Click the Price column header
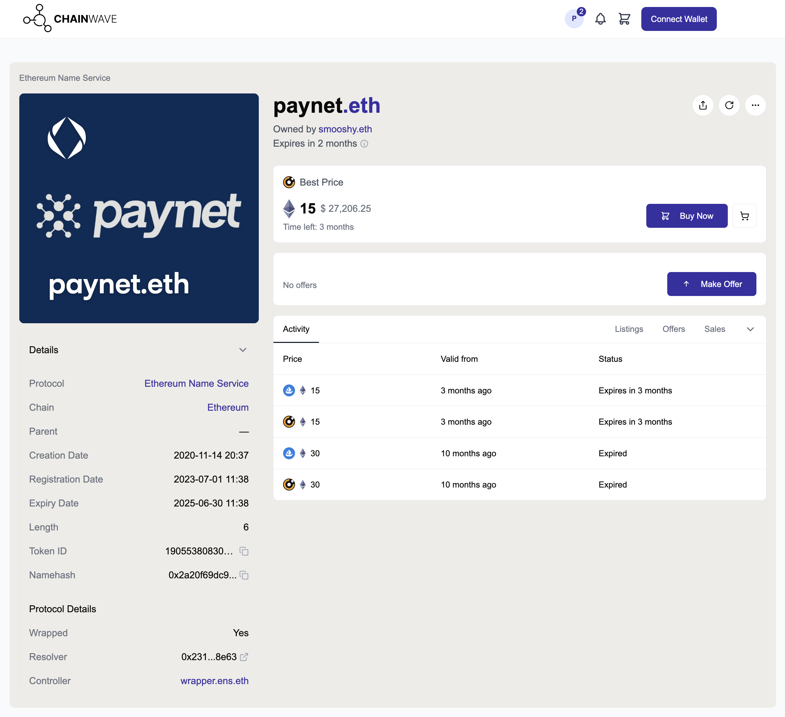This screenshot has width=785, height=717. [x=292, y=359]
